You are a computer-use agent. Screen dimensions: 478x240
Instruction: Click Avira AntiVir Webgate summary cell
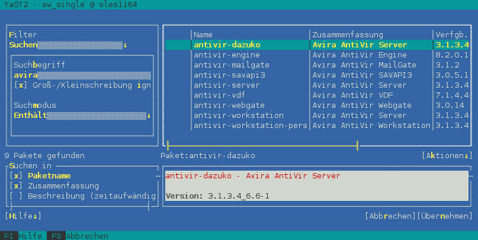pos(362,105)
